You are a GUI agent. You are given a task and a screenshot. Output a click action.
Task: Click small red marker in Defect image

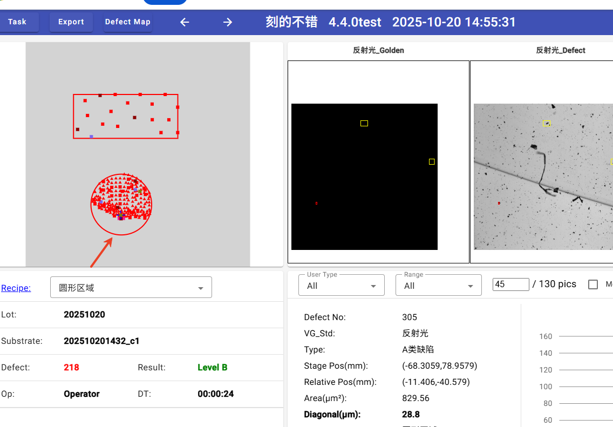pos(499,204)
